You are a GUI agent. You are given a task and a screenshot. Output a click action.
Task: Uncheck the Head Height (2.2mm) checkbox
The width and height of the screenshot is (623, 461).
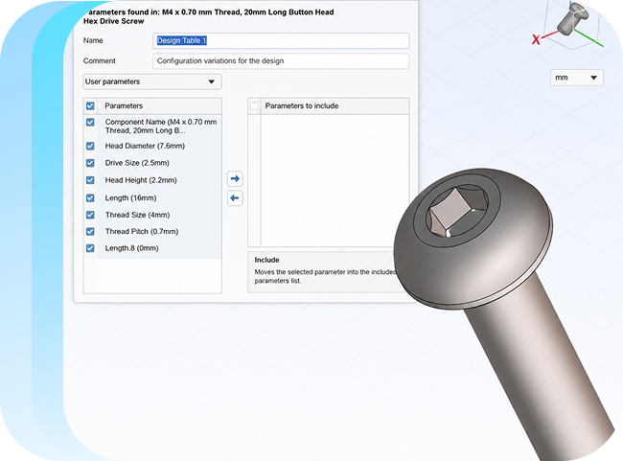[90, 180]
